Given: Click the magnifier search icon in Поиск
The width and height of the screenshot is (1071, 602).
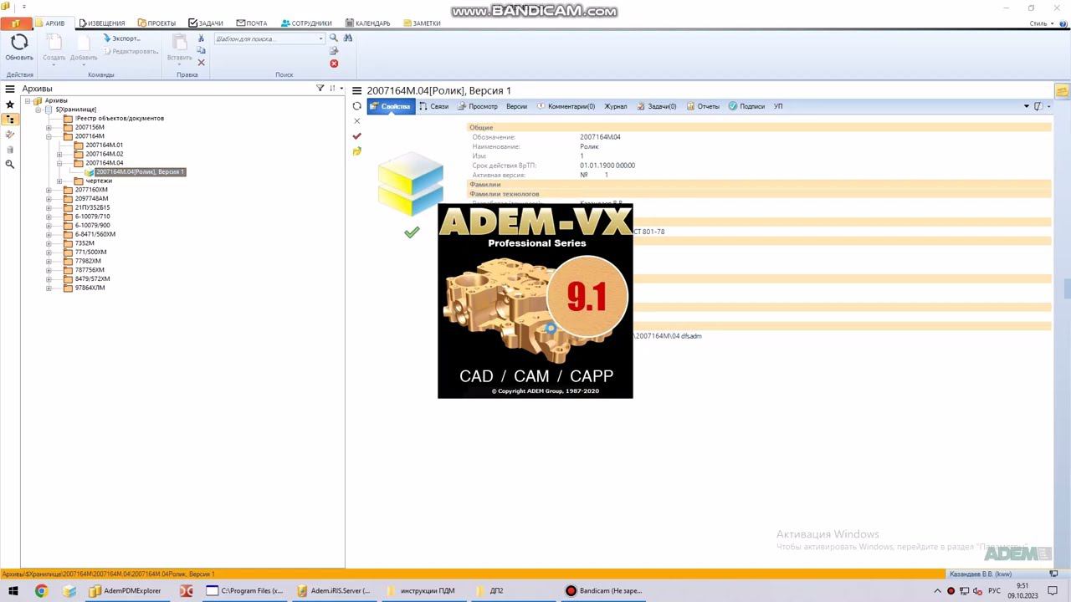Looking at the screenshot, I should (334, 38).
